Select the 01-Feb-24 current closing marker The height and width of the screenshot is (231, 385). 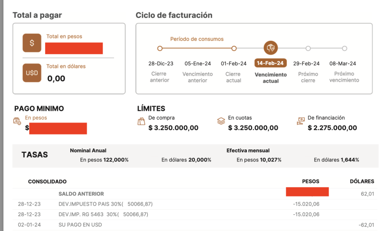(x=234, y=49)
